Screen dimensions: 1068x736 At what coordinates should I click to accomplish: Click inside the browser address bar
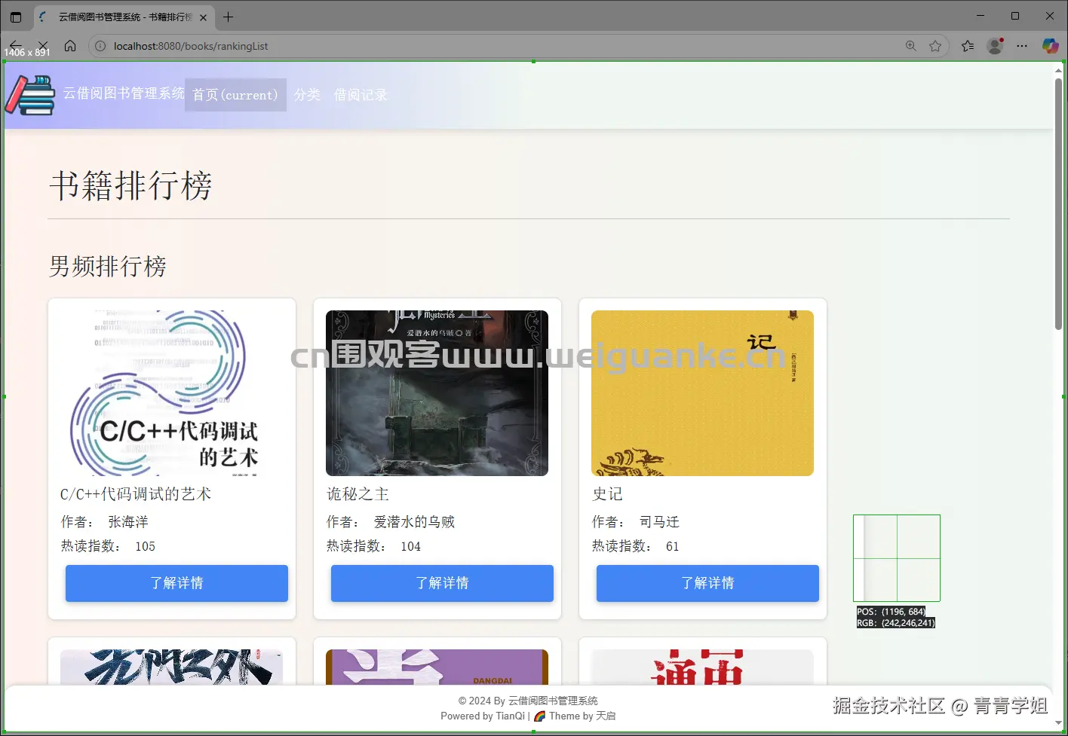(x=302, y=46)
